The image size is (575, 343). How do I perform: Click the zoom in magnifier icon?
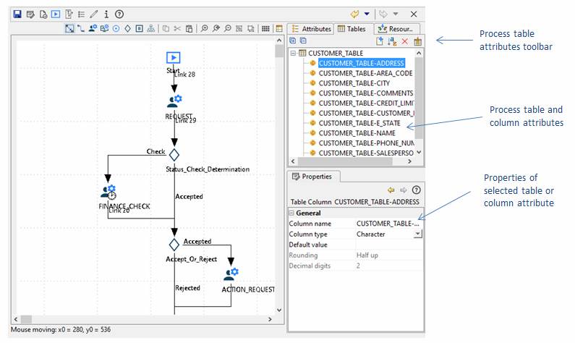click(x=205, y=29)
